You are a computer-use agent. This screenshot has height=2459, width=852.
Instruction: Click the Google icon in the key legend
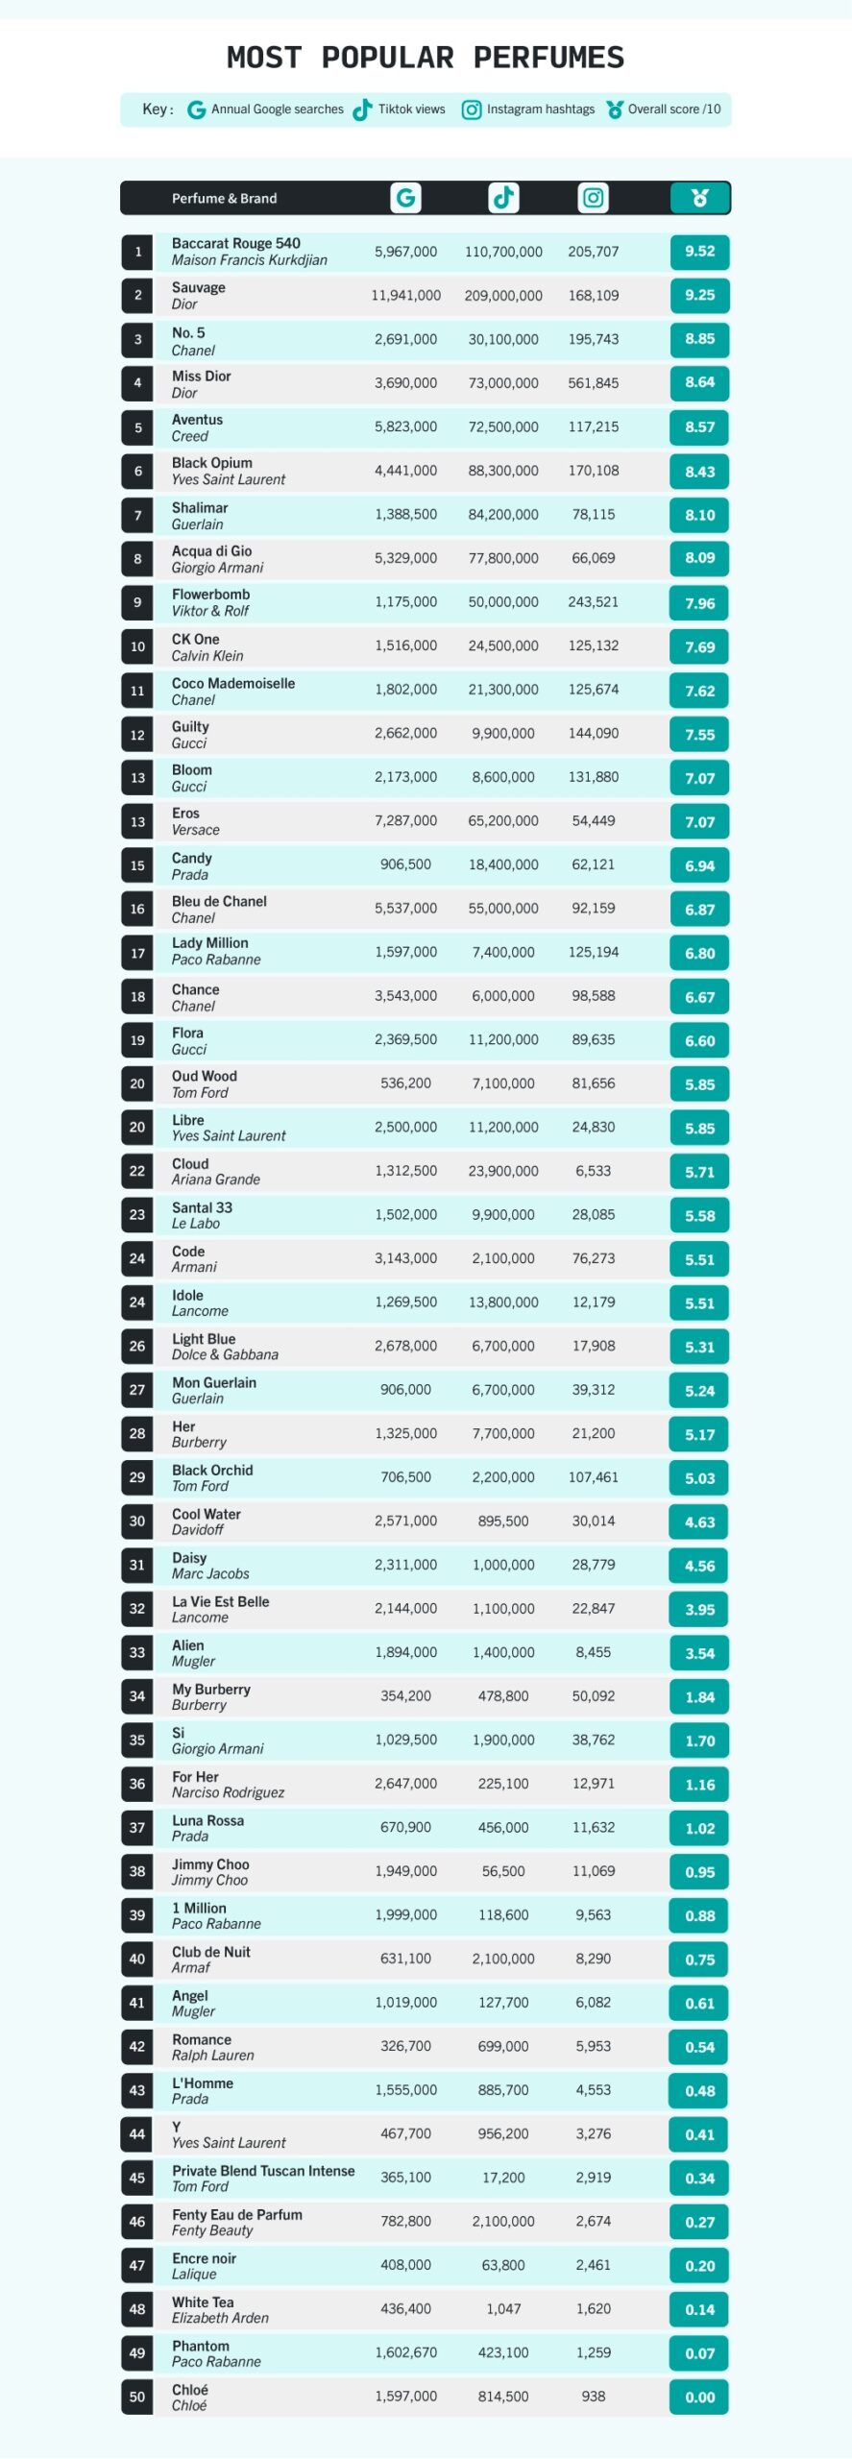coord(197,110)
